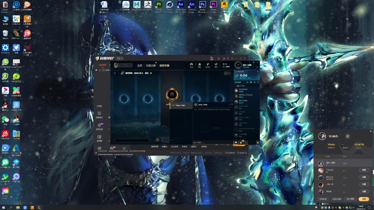Launch the Adobe Premiere Pr shortcut
Viewport: 374px width, 210px height.
click(x=213, y=5)
